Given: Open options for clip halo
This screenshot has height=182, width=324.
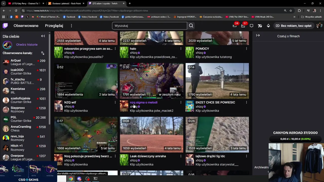Looking at the screenshot, I should (x=181, y=49).
